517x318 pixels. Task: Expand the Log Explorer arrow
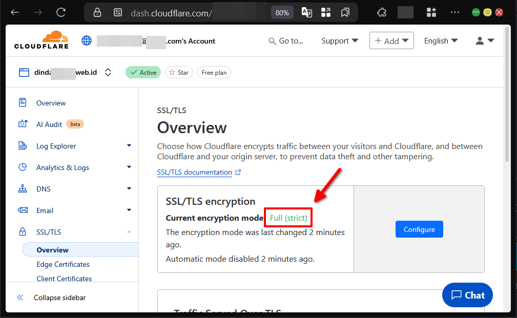pyautogui.click(x=129, y=145)
